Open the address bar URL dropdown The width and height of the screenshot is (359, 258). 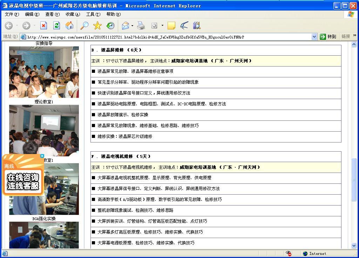[x=314, y=37]
